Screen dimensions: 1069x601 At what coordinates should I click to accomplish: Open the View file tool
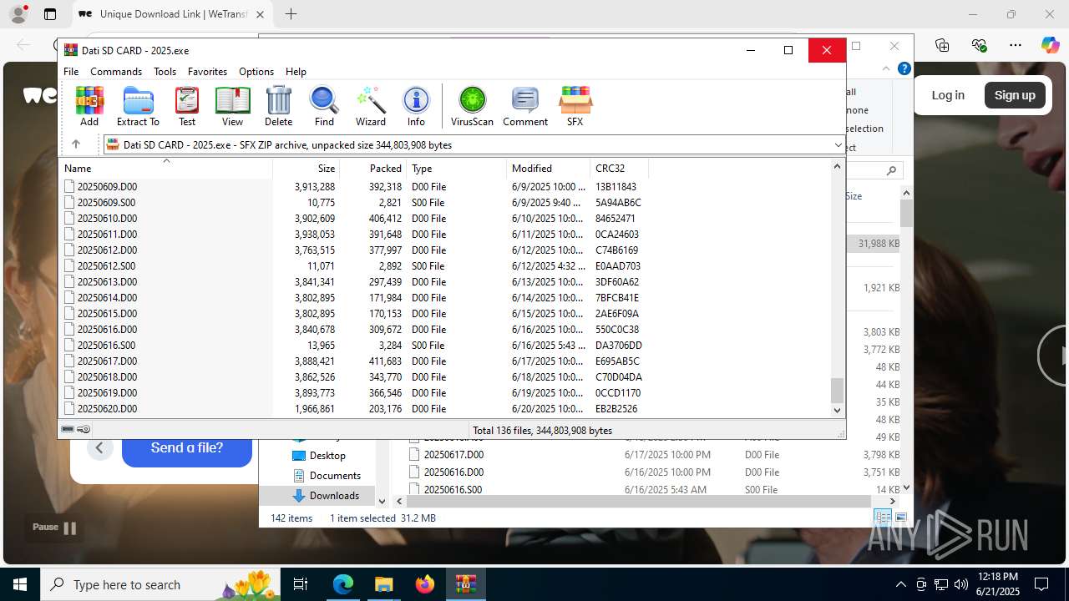tap(232, 106)
